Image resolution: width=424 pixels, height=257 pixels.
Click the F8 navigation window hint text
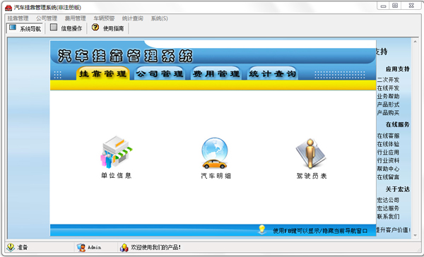(x=320, y=231)
